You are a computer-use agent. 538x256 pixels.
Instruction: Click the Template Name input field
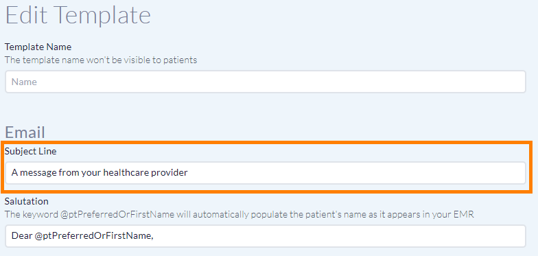[265, 82]
